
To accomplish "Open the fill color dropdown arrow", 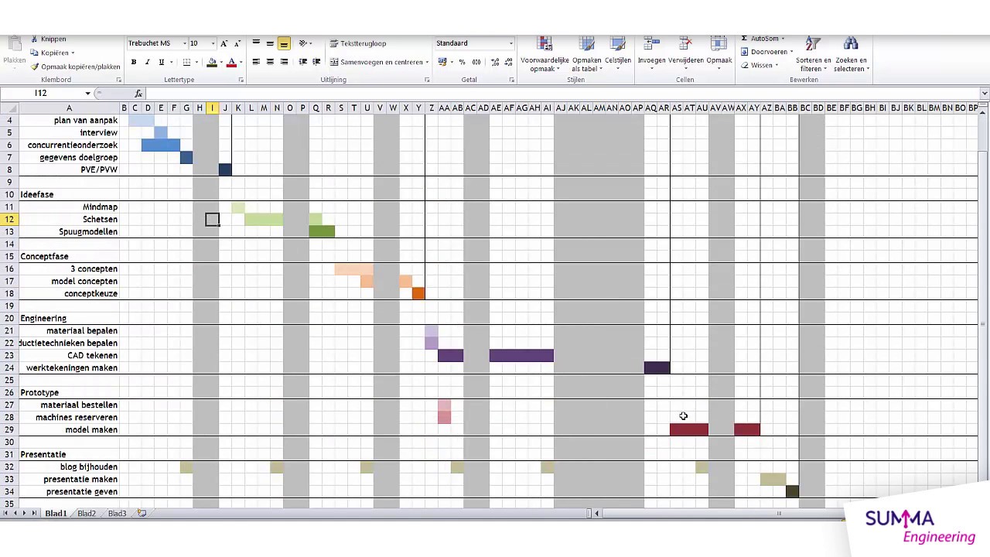I will (221, 62).
